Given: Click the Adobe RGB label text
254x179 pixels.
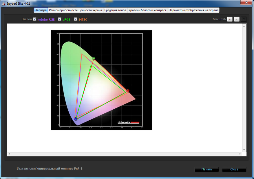Looking at the screenshot, I should [46, 19].
